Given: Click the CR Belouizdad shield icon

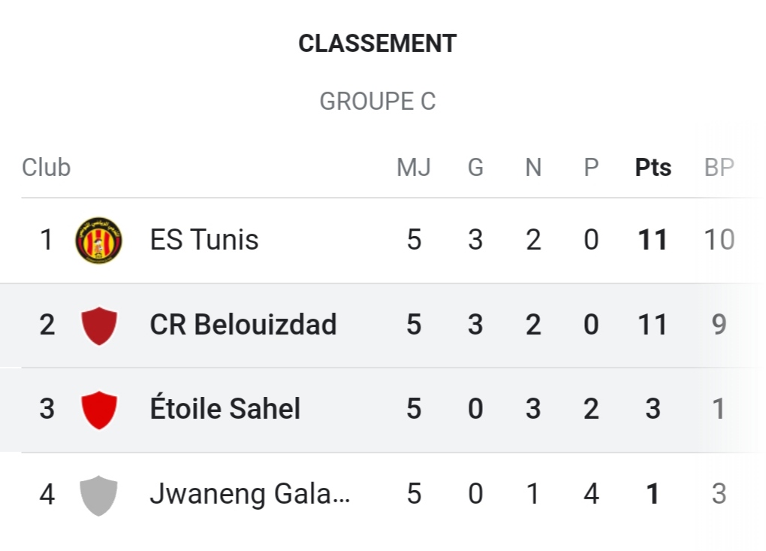Looking at the screenshot, I should coord(98,325).
